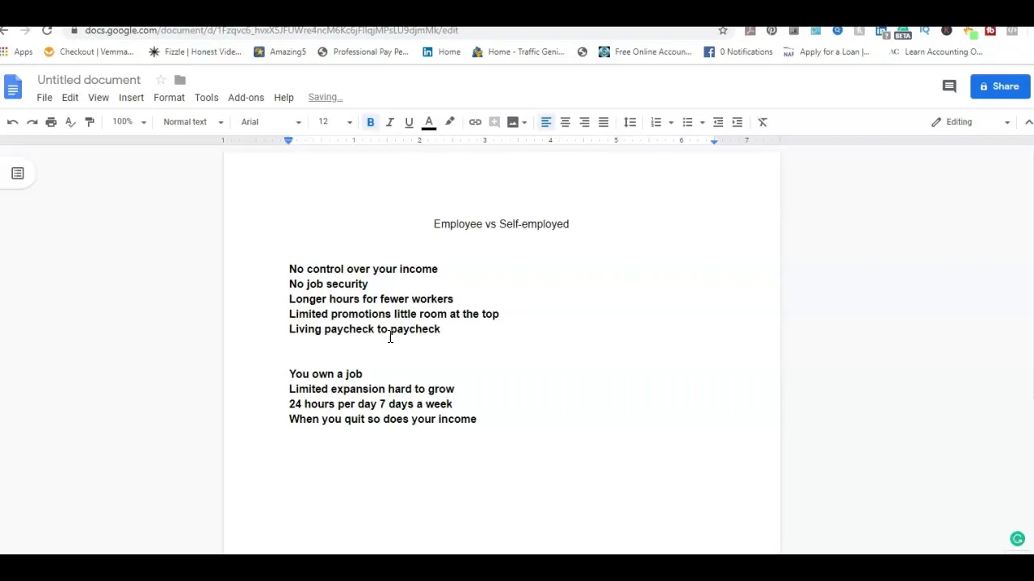Open comment history icon
The image size is (1034, 581).
[949, 86]
